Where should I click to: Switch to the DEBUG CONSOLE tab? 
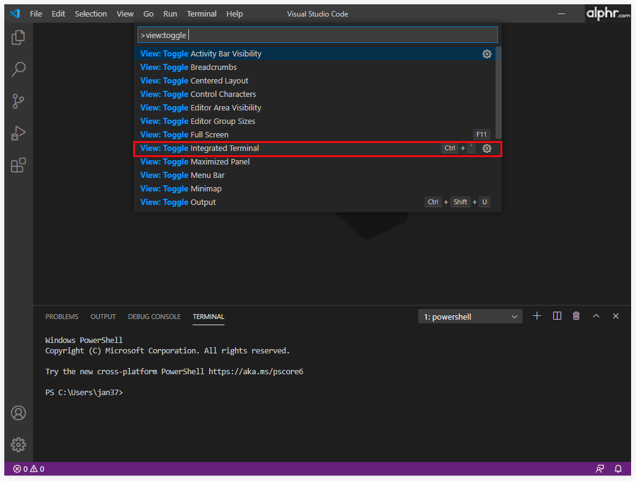pos(154,317)
